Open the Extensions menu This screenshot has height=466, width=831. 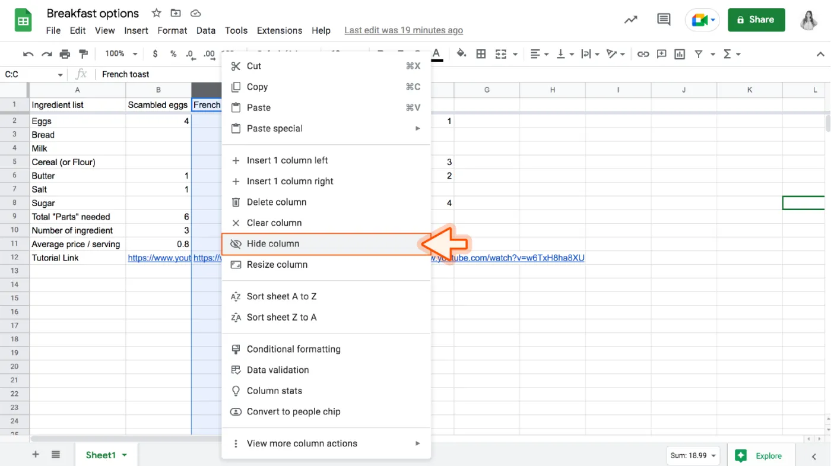(x=280, y=30)
